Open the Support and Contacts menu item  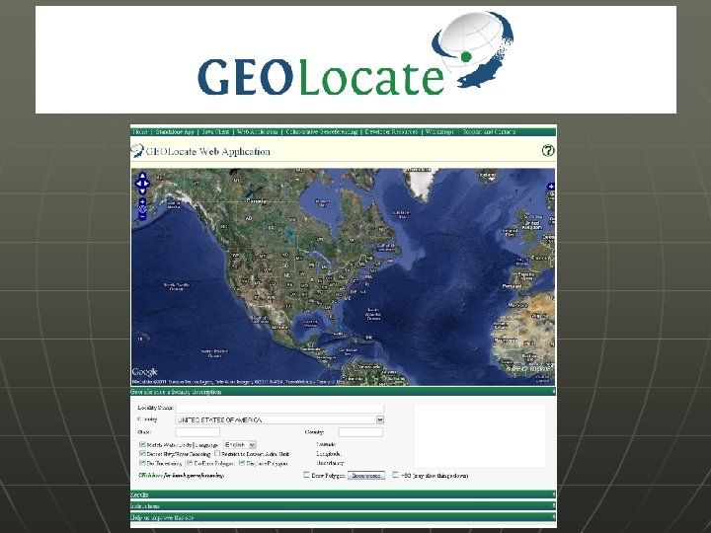pyautogui.click(x=489, y=132)
